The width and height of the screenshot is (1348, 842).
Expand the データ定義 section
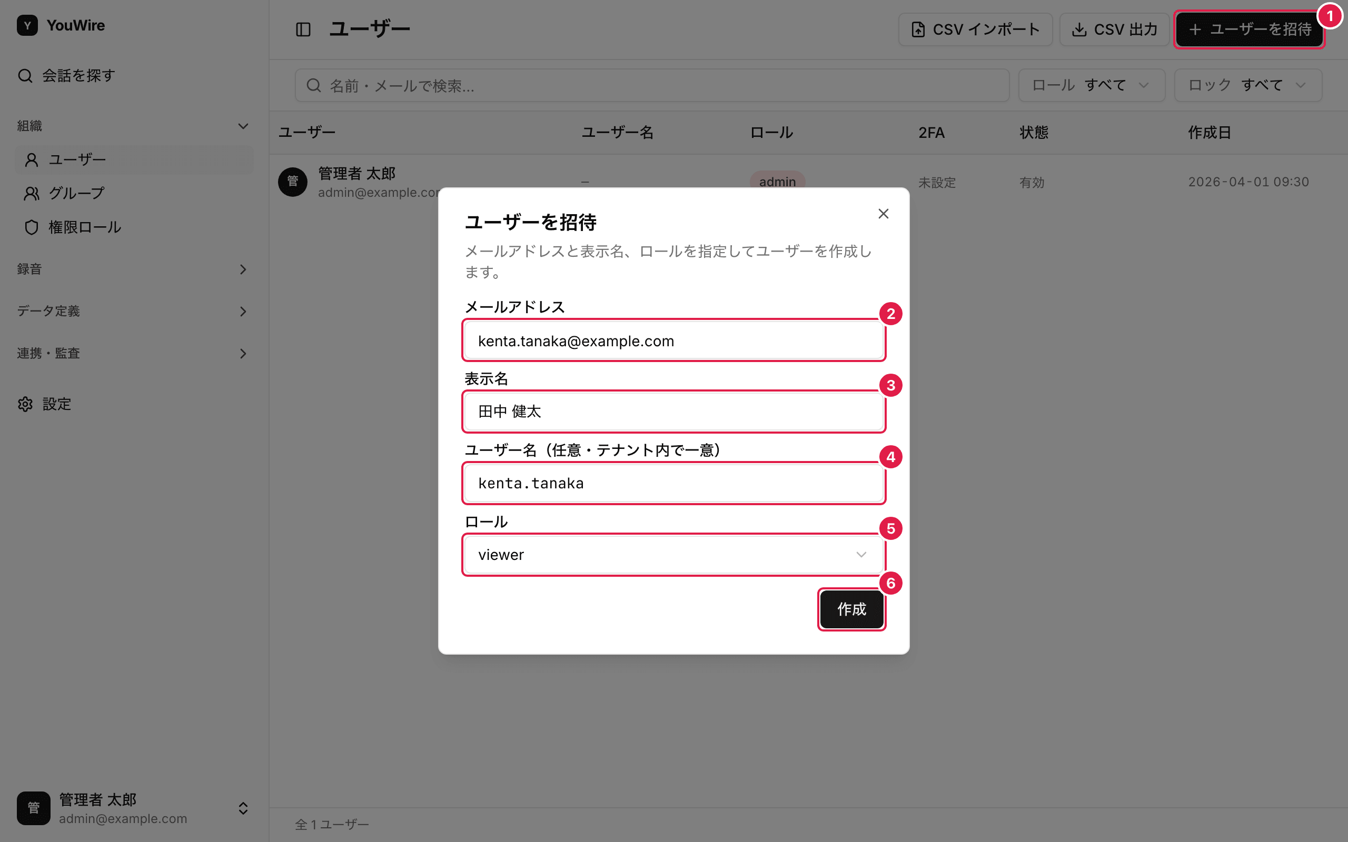pyautogui.click(x=134, y=310)
